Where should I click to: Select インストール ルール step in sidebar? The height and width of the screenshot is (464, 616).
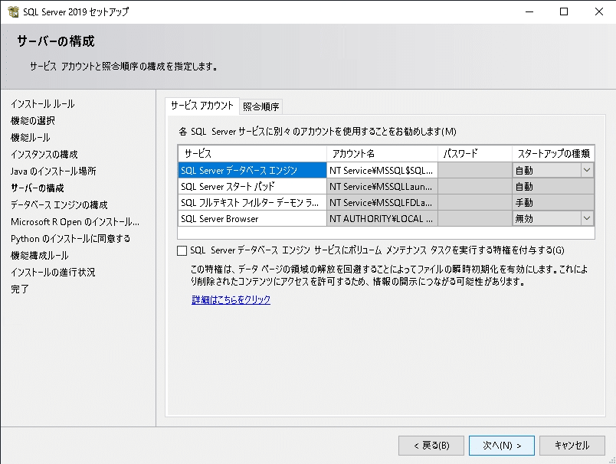[x=42, y=104]
